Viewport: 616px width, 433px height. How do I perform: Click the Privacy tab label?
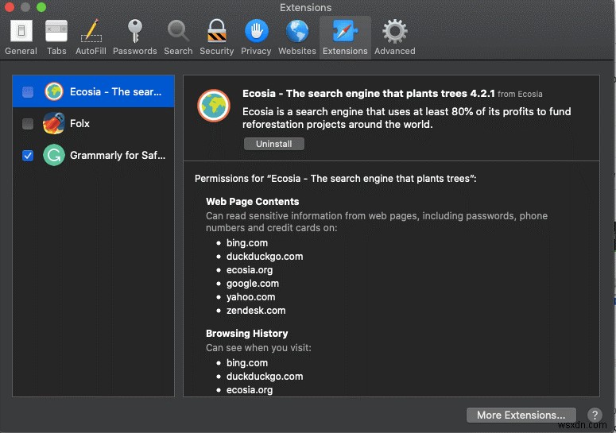pos(256,51)
